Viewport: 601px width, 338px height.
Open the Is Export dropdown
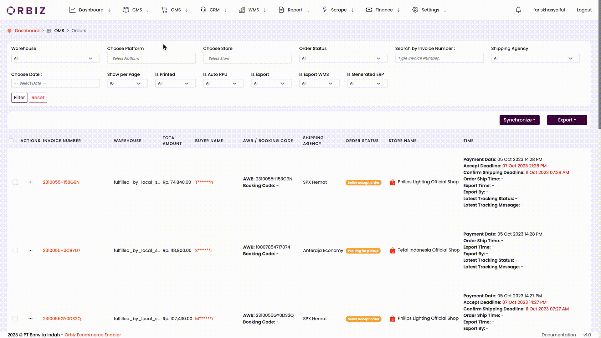coord(271,83)
